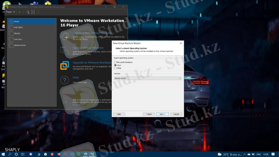Click the Upgrade to VMware Workstation link
Image resolution: width=279 pixels, height=157 pixels.
click(x=92, y=62)
